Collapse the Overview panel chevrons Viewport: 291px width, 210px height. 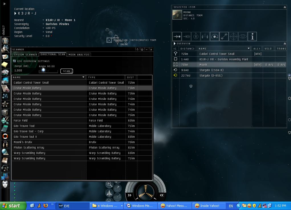[x=285, y=44]
